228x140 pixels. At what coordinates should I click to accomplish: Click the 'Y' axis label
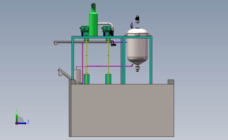(17, 111)
